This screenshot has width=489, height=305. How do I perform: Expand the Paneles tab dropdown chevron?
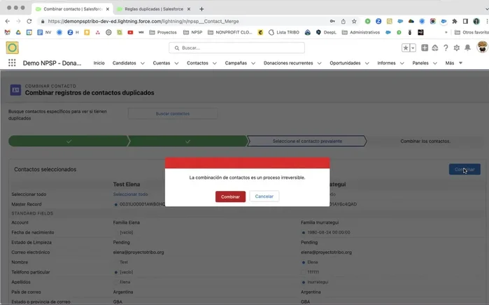point(434,63)
